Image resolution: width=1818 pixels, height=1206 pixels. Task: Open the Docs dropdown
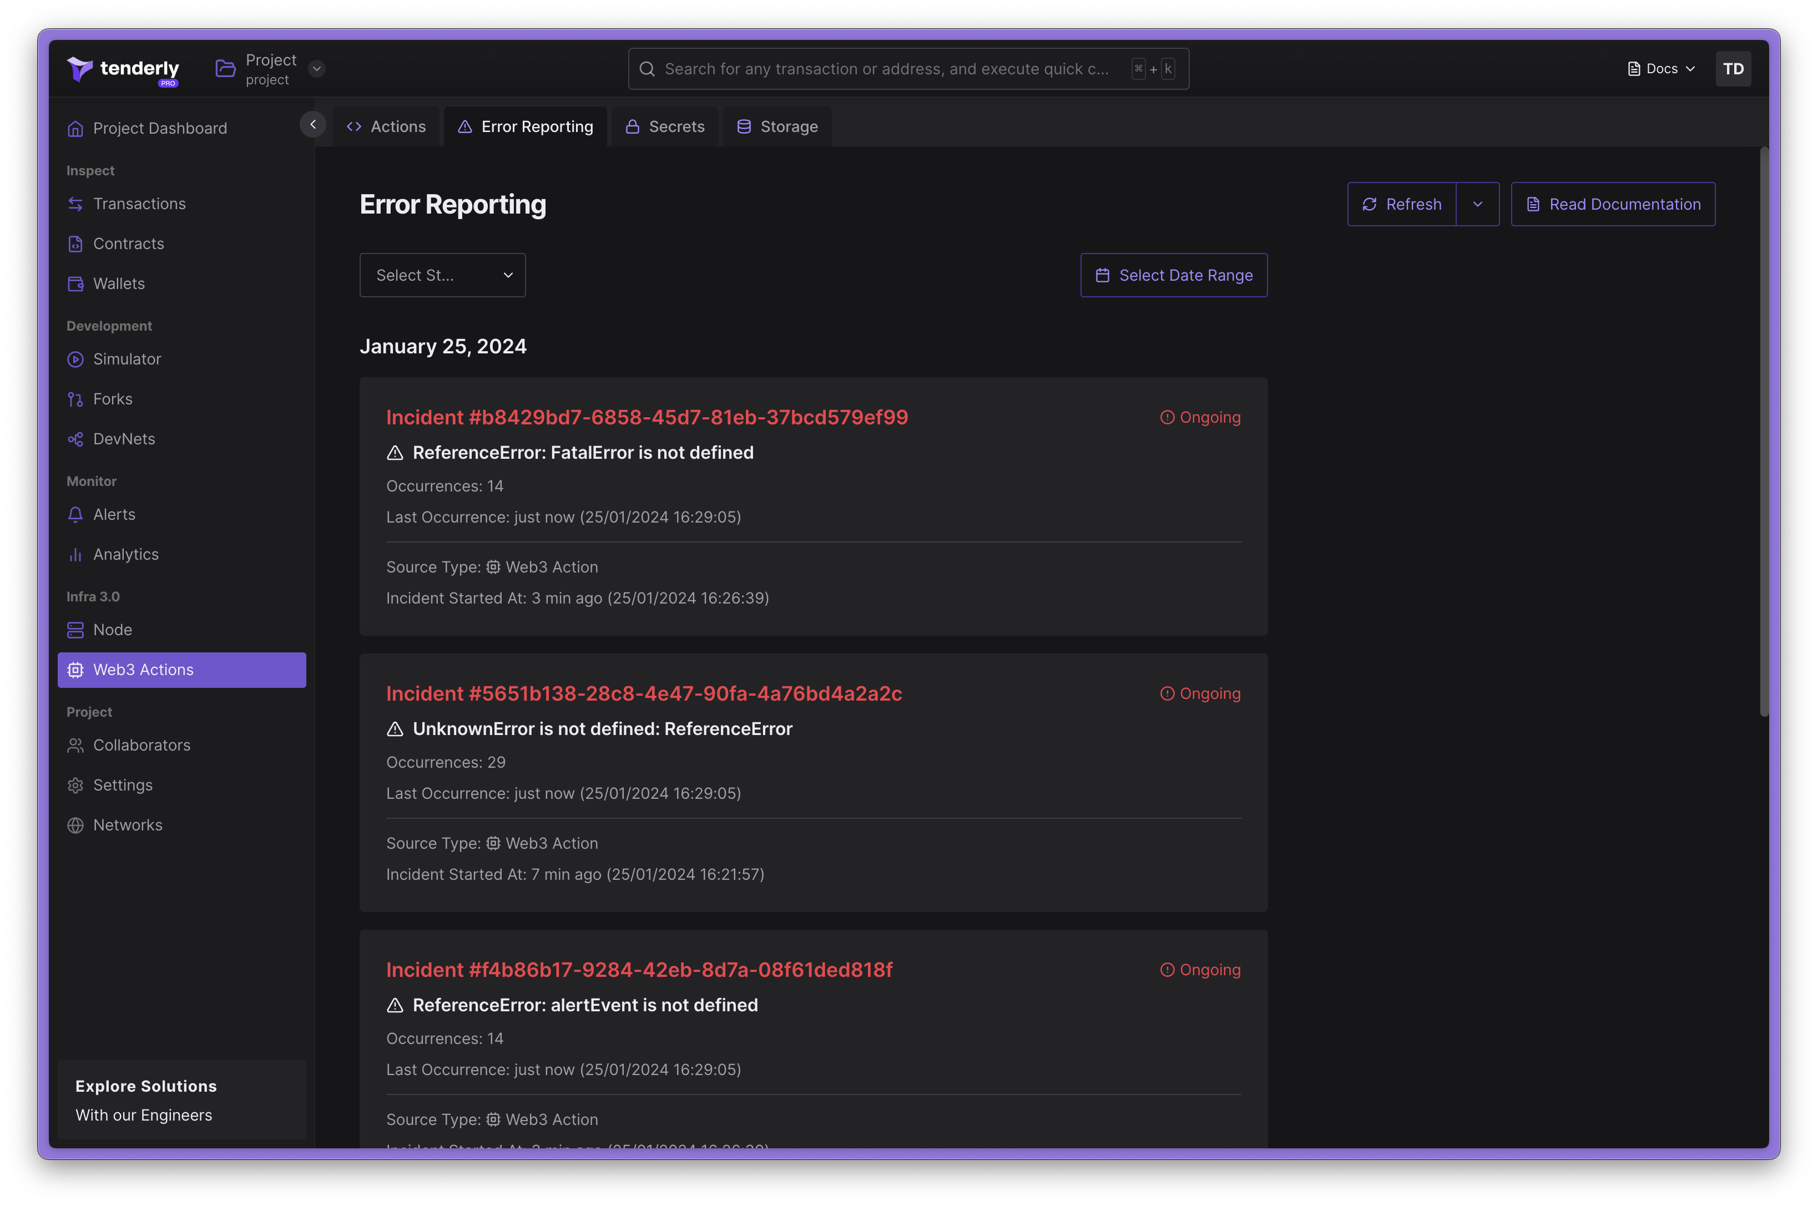(1661, 68)
